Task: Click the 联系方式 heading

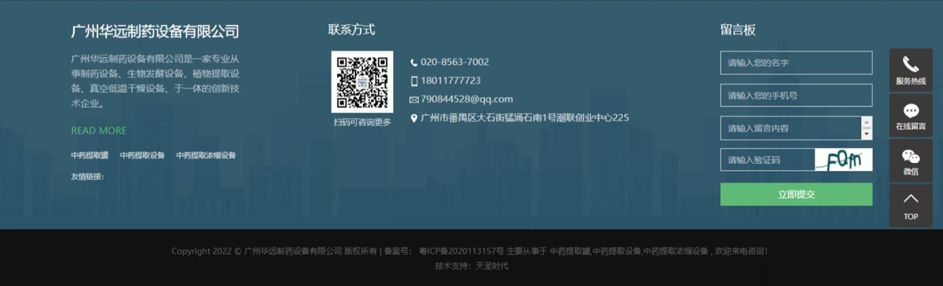Action: tap(351, 31)
